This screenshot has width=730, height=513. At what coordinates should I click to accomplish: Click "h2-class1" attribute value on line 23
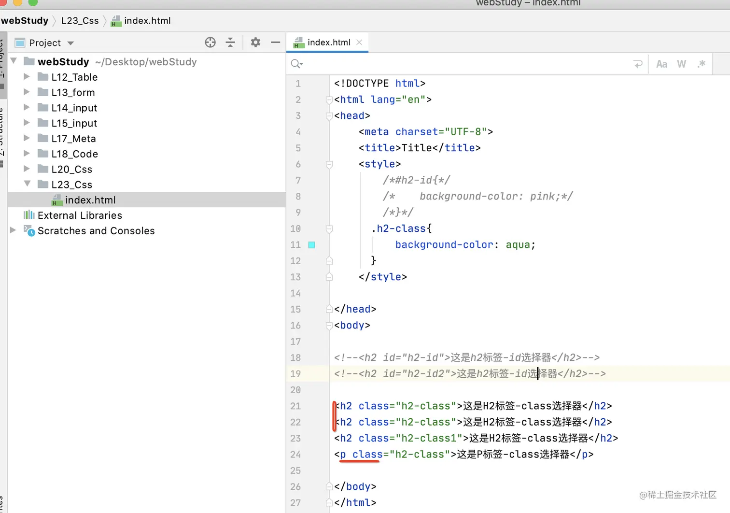coord(429,438)
